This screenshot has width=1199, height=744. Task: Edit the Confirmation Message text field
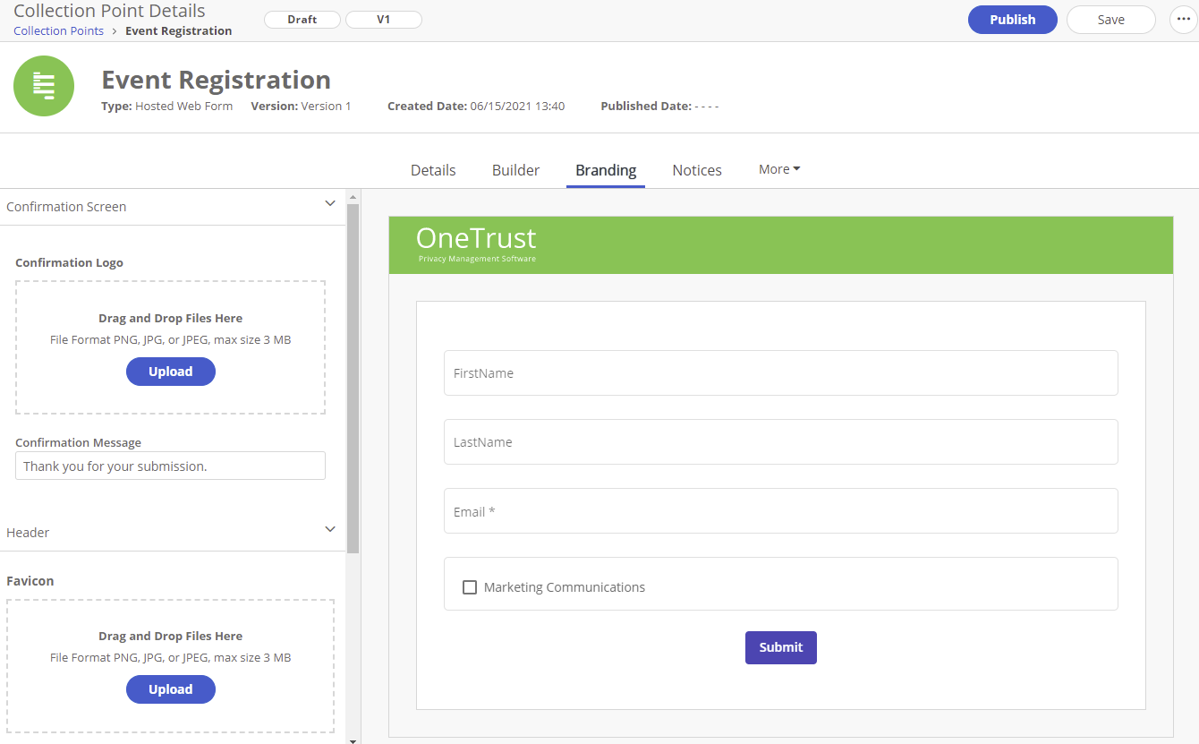(x=170, y=466)
